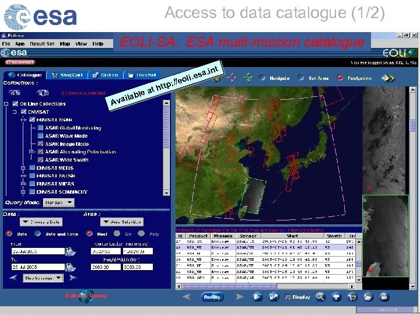Click the image-overlay round icon before Display
420x315 pixels.
[274, 297]
